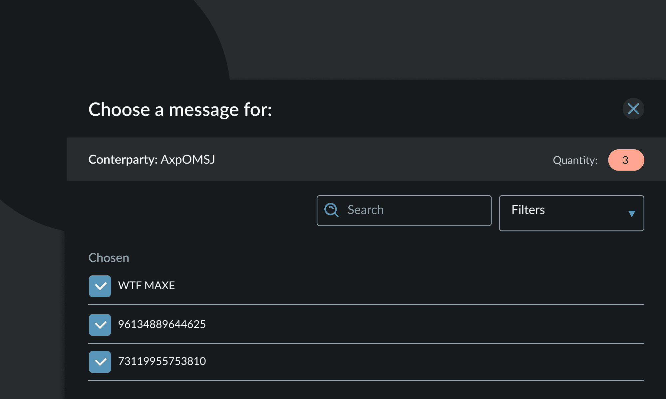Select the 96134889644625 message label

[x=162, y=324]
